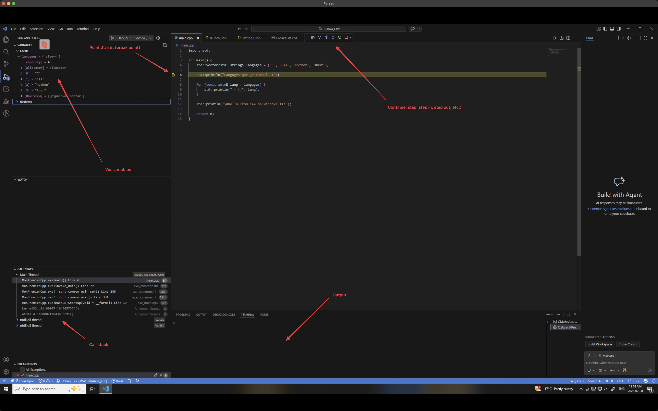
Task: Enable All Exceptions breakpoint checkbox
Action: coord(22,370)
